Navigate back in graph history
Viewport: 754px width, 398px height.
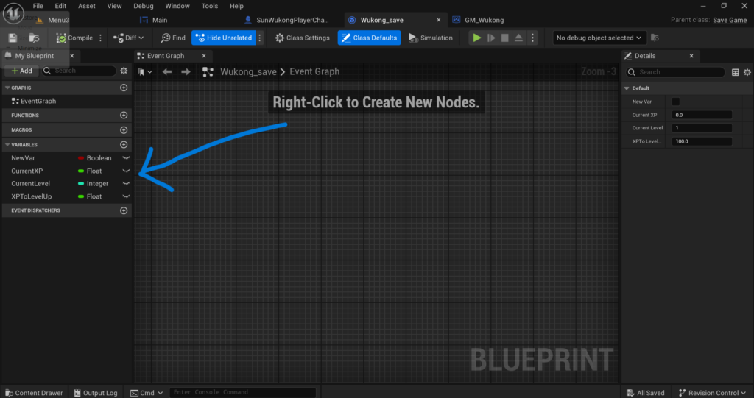point(167,71)
